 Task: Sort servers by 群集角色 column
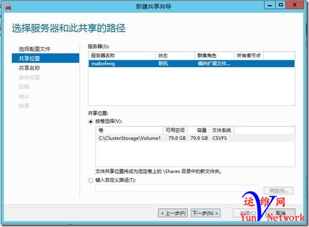pyautogui.click(x=214, y=56)
